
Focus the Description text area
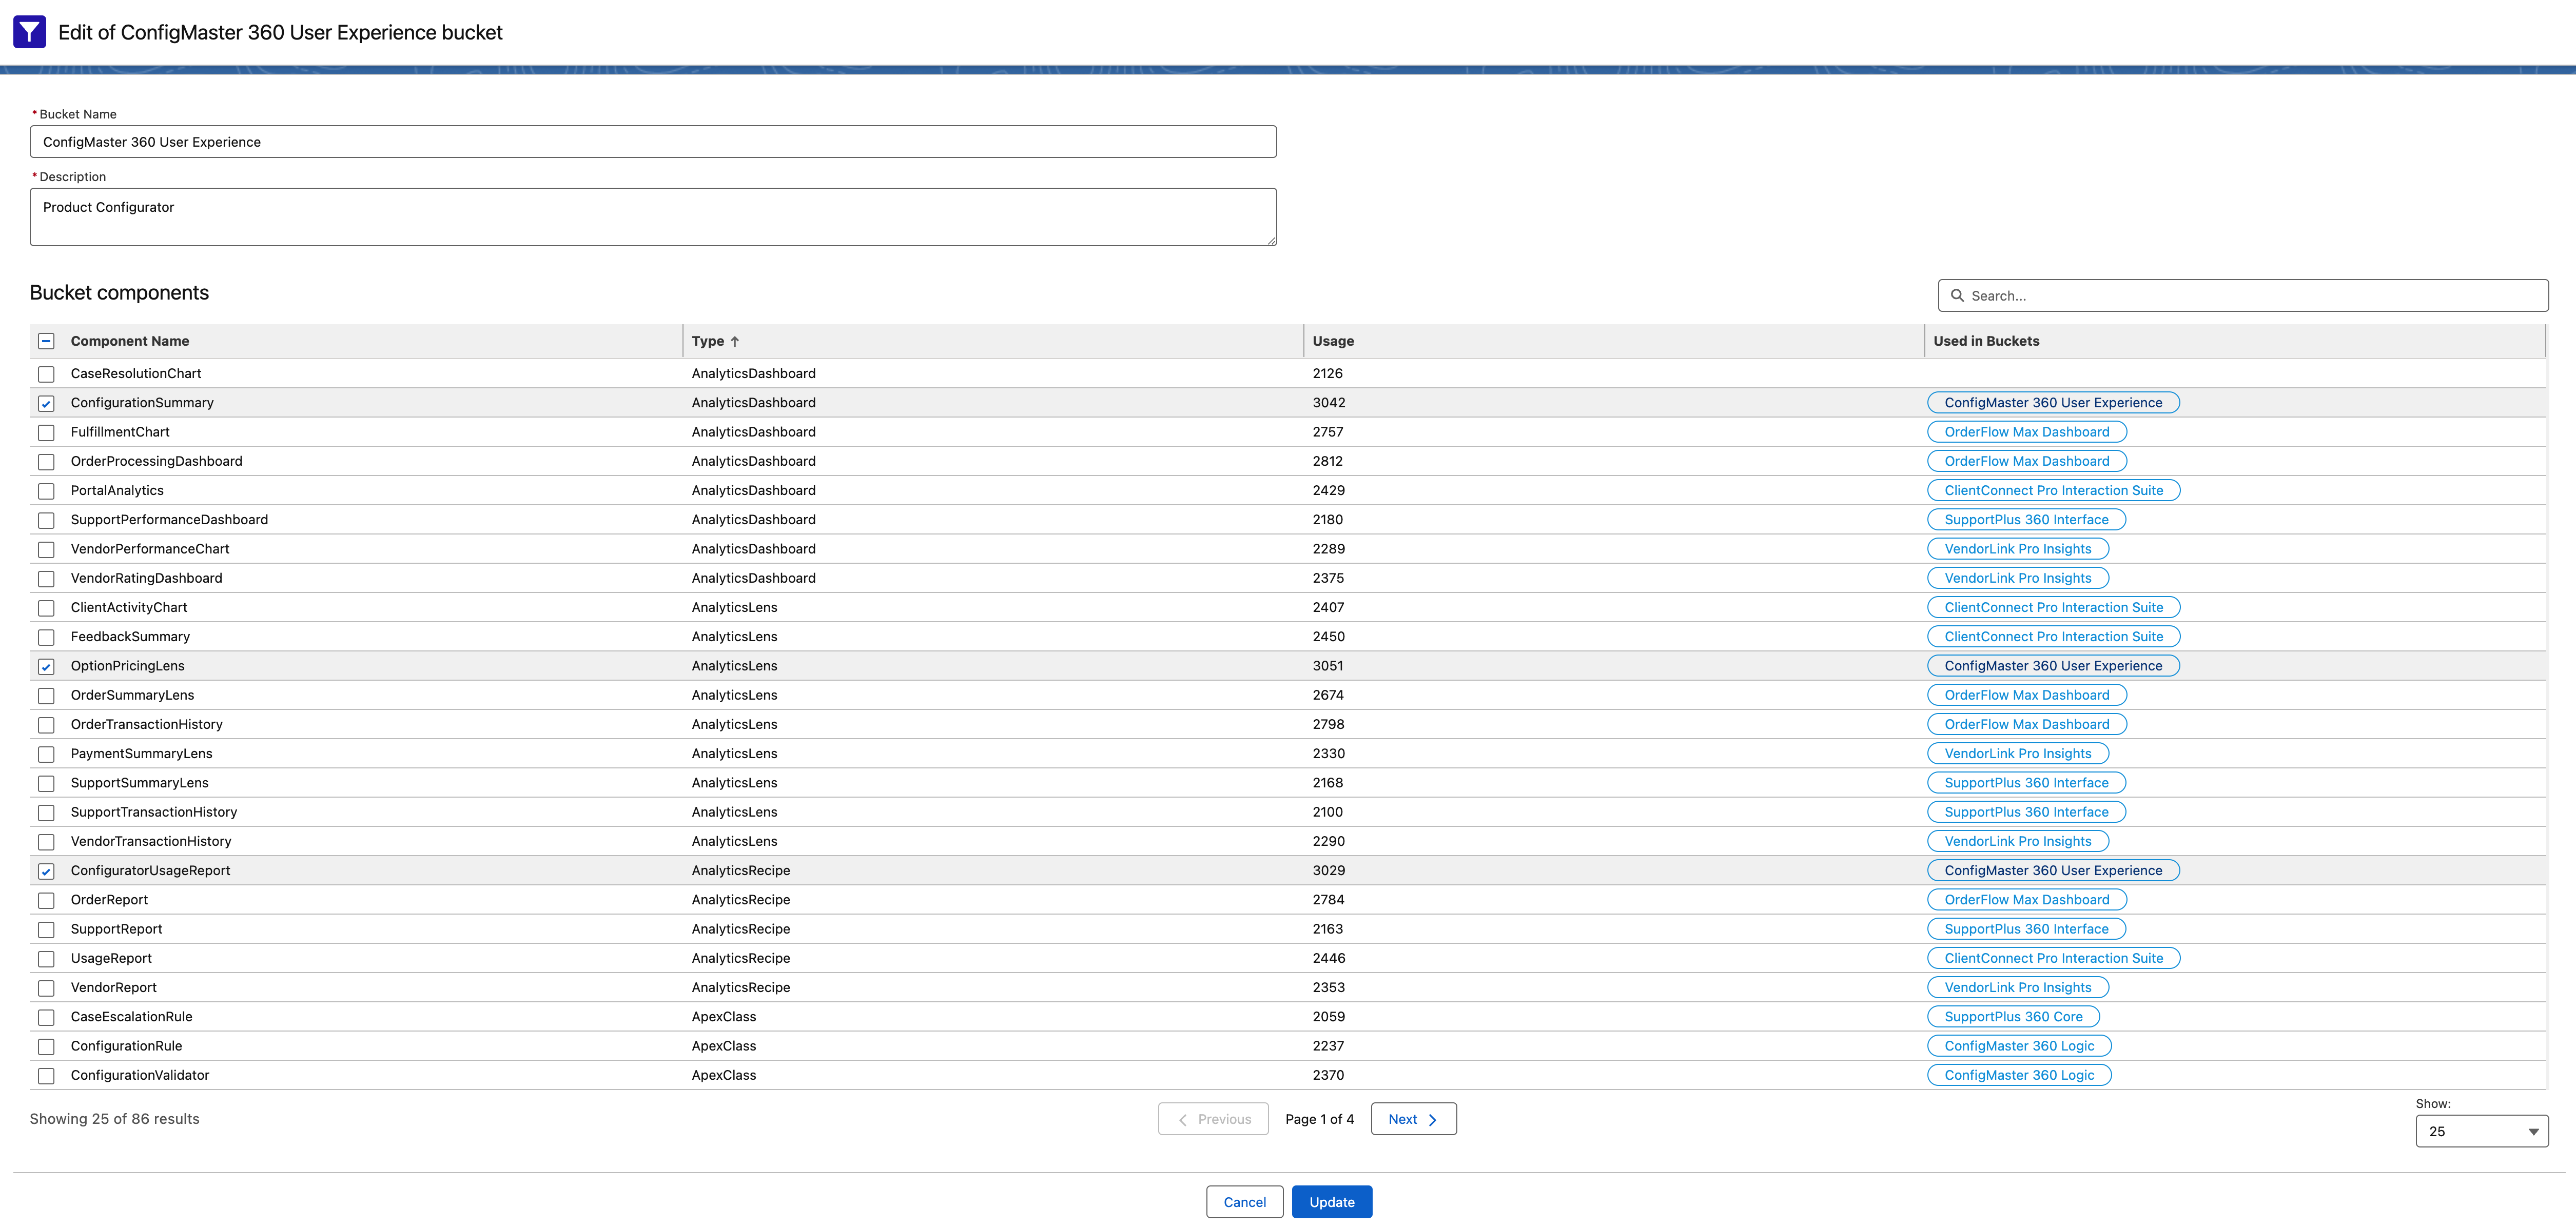point(653,217)
